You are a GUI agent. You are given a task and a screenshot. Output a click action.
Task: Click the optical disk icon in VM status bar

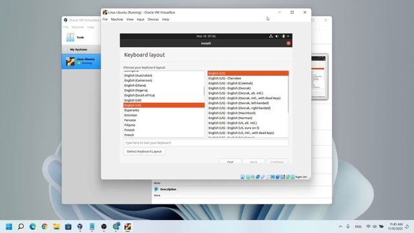[248, 177]
